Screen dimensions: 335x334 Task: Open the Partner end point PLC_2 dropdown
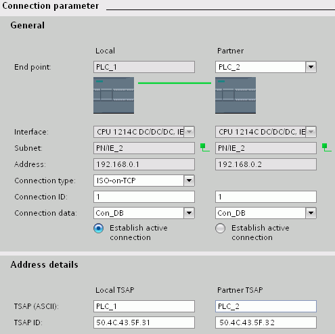tap(311, 67)
